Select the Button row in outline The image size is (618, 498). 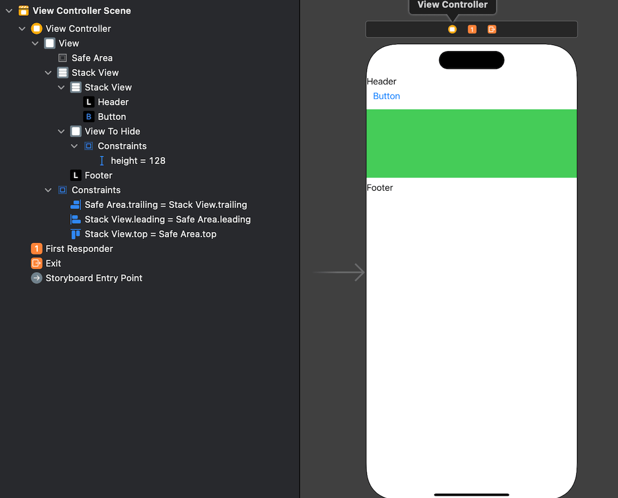(150, 117)
